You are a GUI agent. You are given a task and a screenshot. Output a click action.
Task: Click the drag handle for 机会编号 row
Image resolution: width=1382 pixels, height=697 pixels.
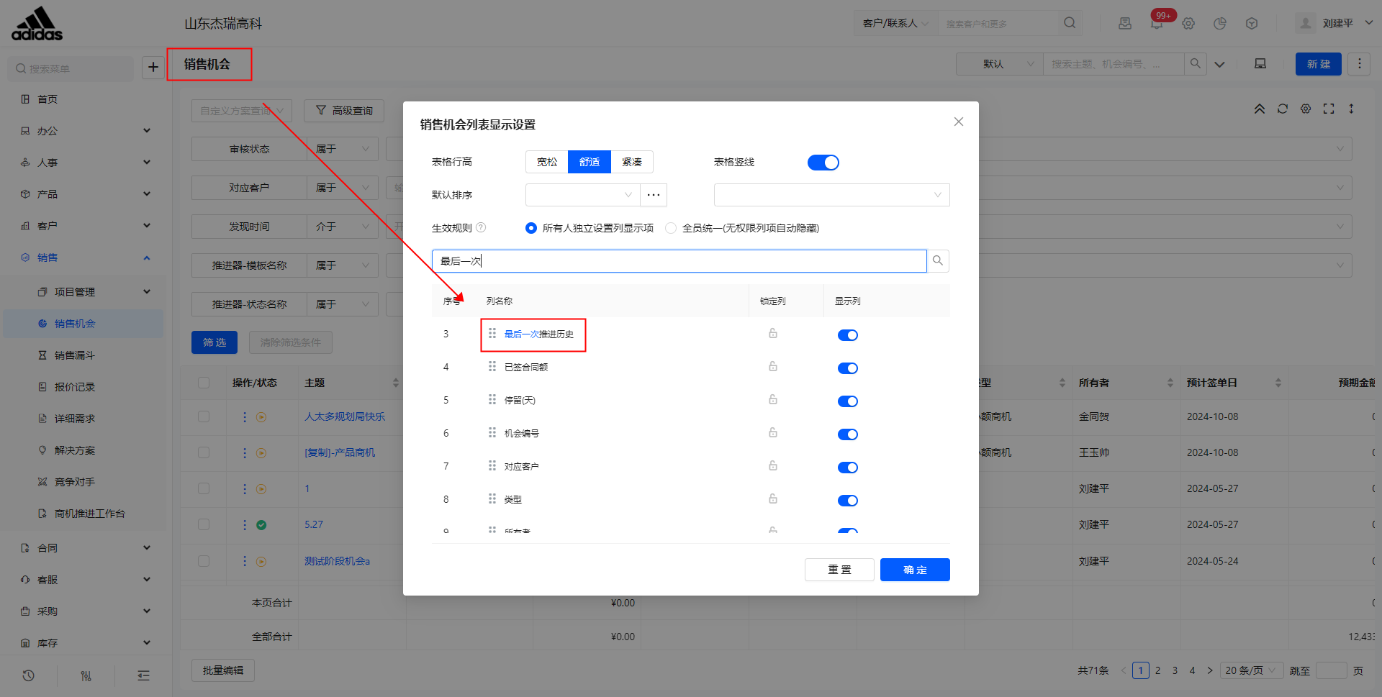(492, 433)
